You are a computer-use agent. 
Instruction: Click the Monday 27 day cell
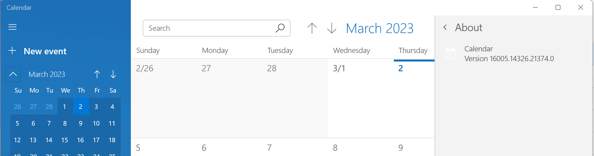point(229,98)
